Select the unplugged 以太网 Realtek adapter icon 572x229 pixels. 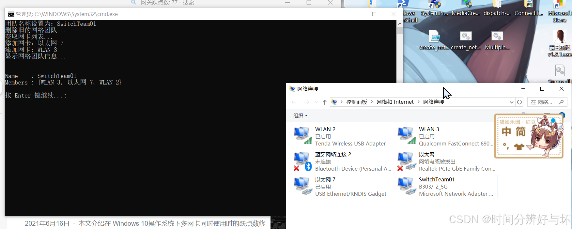pyautogui.click(x=407, y=161)
